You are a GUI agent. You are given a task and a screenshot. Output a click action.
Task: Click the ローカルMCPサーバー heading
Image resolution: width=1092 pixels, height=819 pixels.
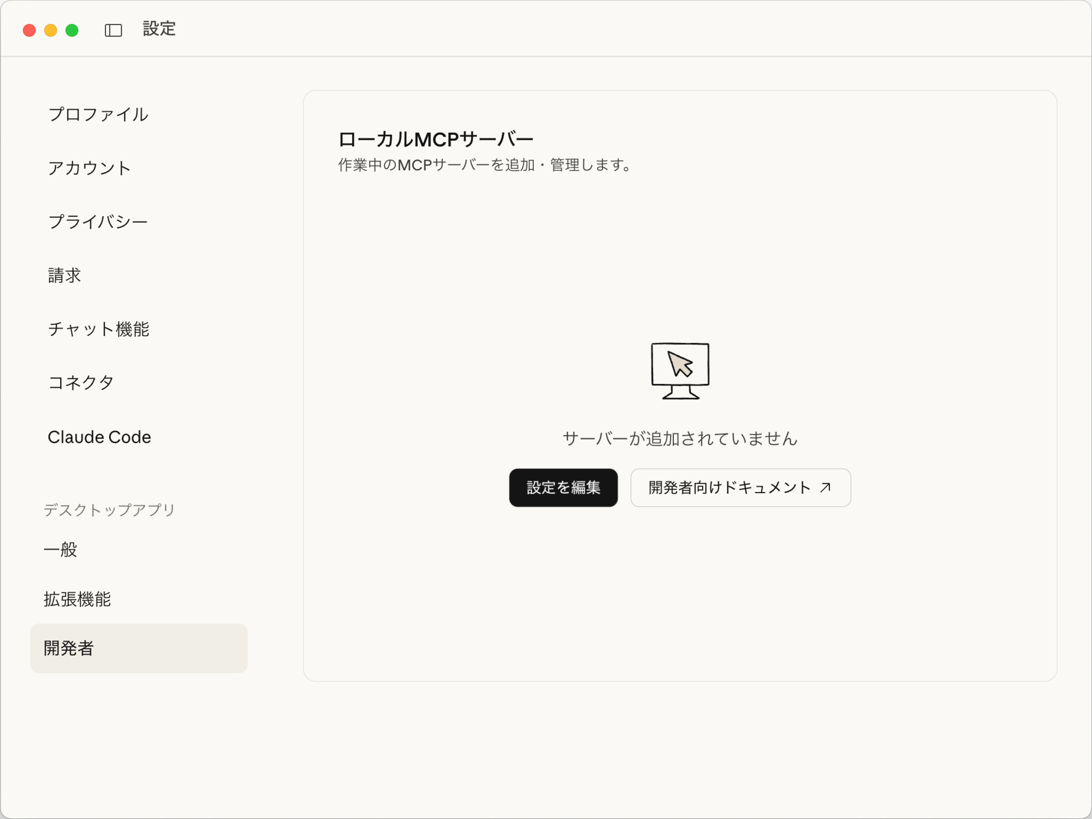click(435, 139)
